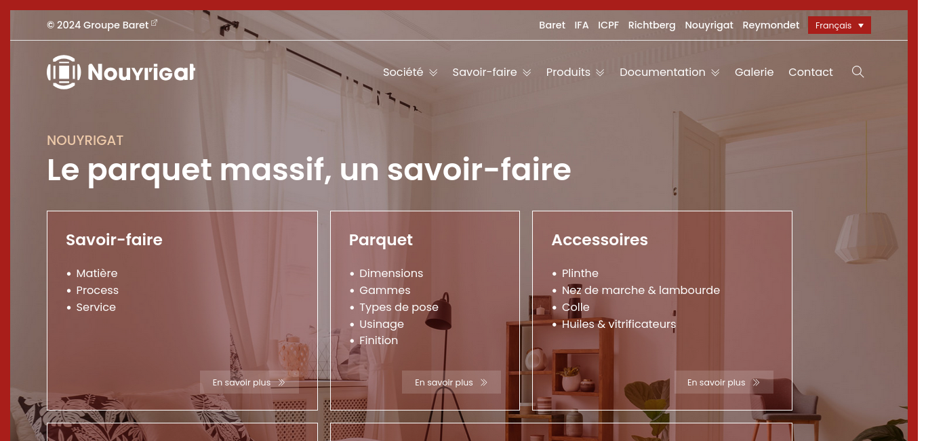Expand the Savoir-faire navigation menu
Viewport: 926px width, 441px height.
point(491,72)
